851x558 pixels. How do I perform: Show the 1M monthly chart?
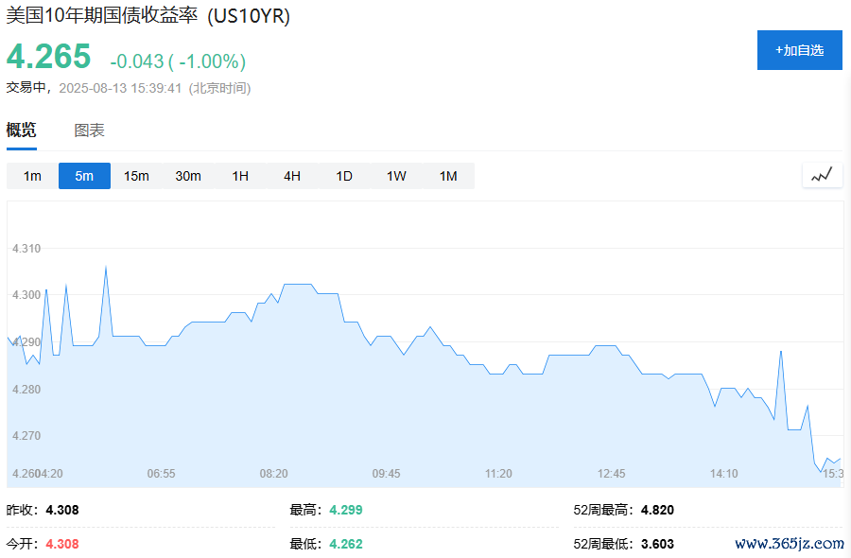click(x=448, y=176)
